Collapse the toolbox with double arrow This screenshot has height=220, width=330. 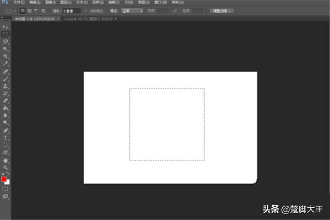[2, 18]
